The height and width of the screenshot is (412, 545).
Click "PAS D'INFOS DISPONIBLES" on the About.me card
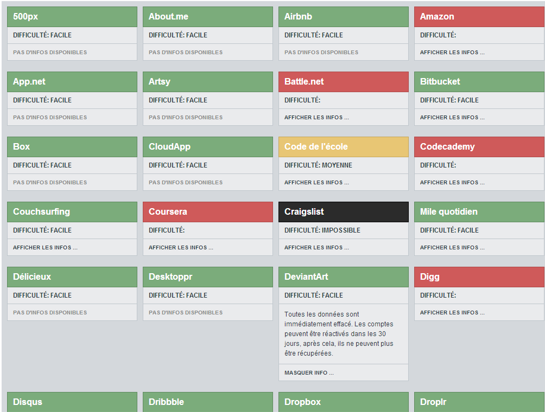186,53
